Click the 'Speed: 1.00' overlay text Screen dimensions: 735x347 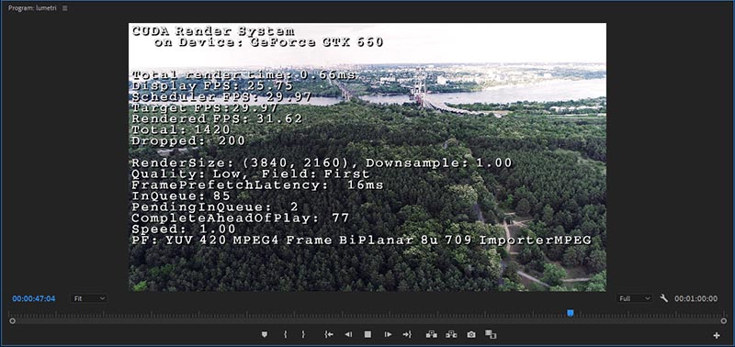pyautogui.click(x=184, y=229)
